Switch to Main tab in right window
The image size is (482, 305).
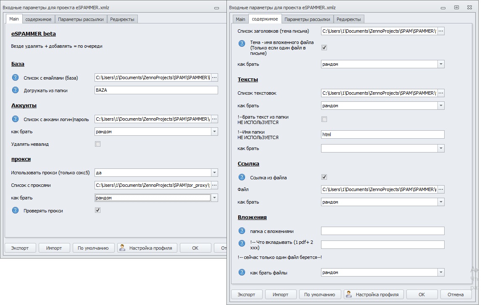[240, 19]
